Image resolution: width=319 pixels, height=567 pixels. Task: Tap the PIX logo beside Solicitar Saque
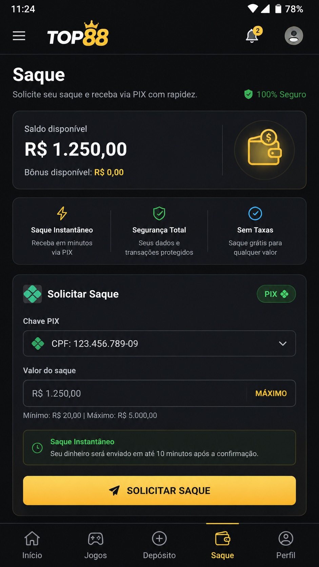[33, 294]
